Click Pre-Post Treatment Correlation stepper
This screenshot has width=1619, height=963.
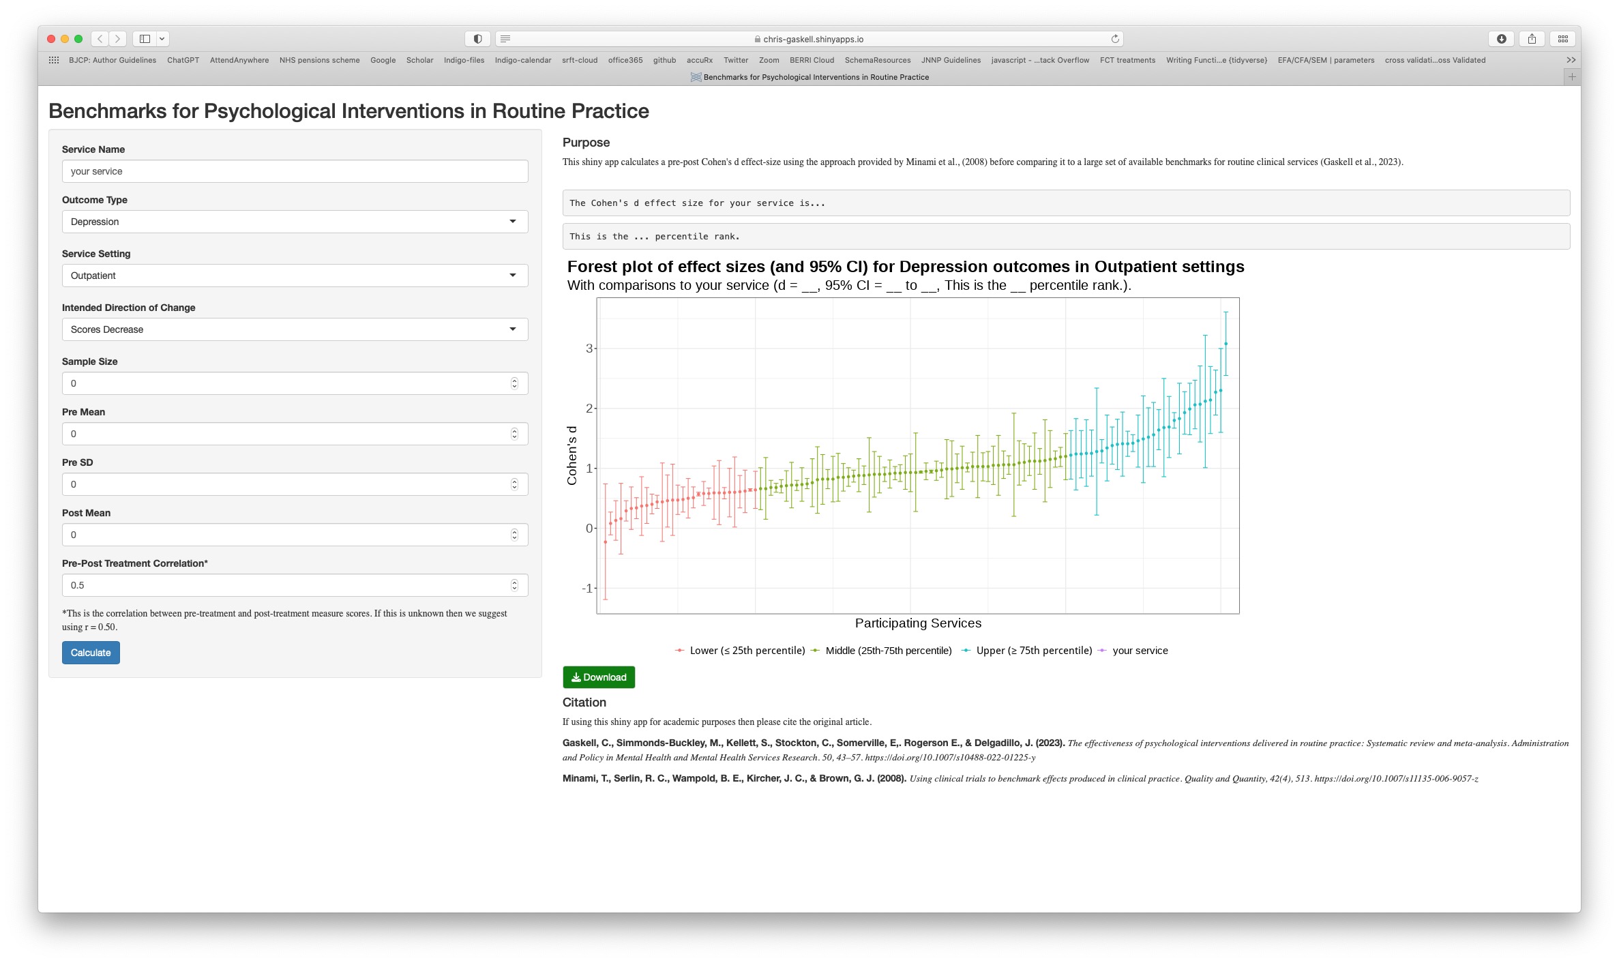click(x=514, y=585)
